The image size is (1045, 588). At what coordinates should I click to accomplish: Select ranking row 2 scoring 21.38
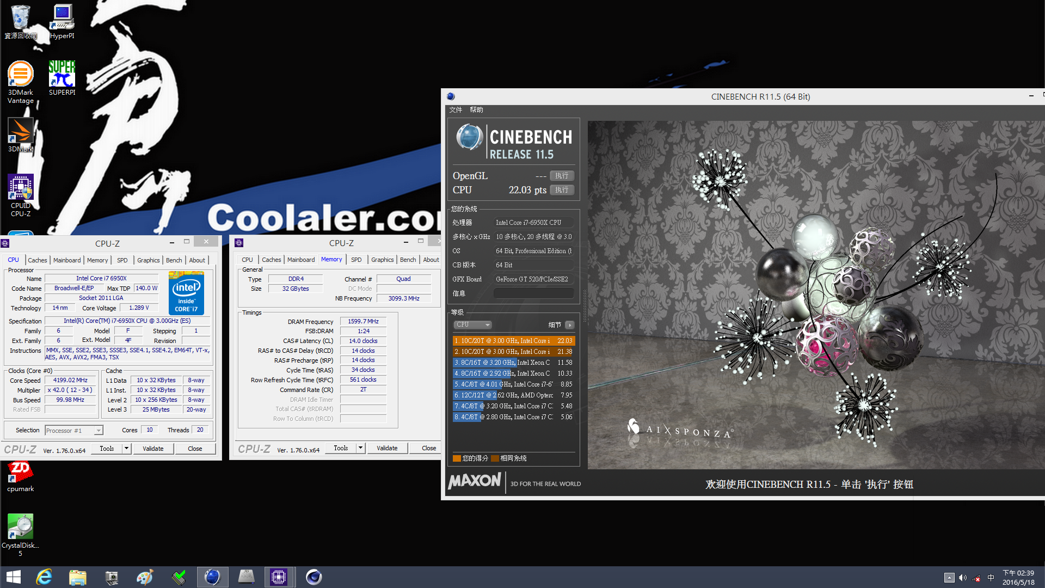(x=514, y=352)
